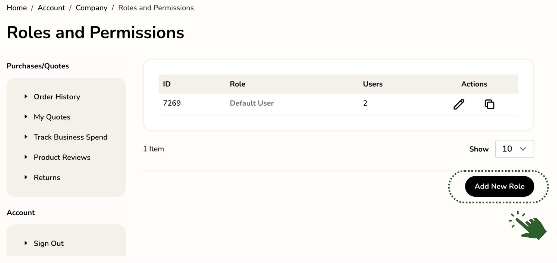
Task: Click the Users column header
Action: [x=372, y=84]
